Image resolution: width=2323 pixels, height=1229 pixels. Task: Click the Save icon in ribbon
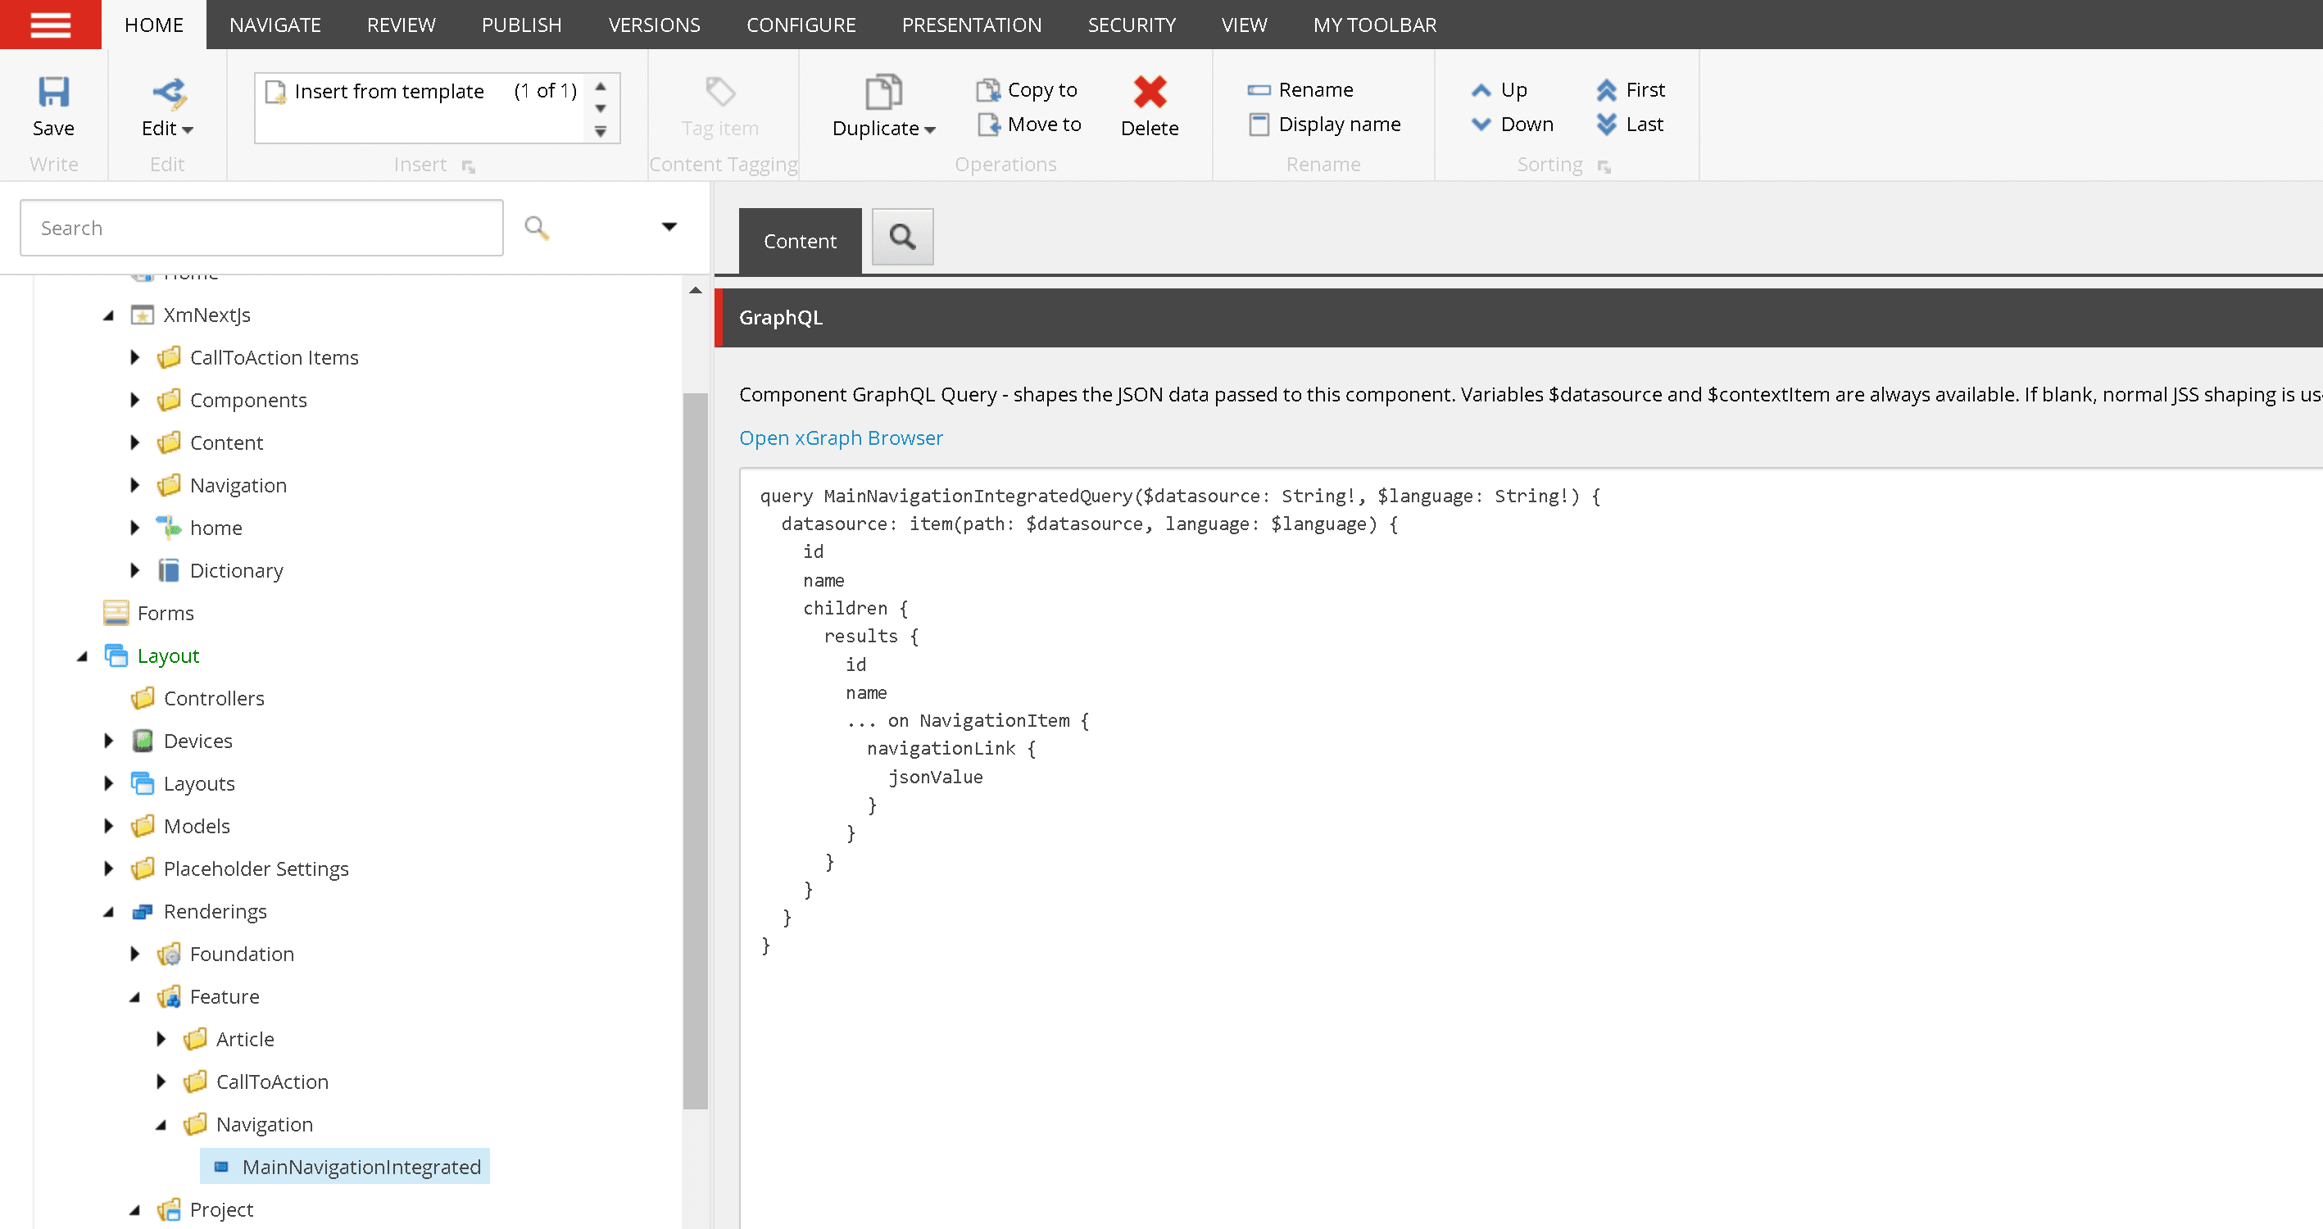coord(53,93)
